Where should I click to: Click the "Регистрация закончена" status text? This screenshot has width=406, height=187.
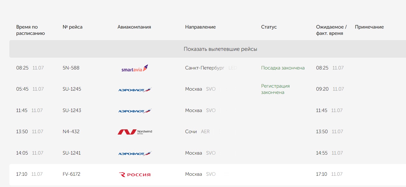(x=275, y=89)
